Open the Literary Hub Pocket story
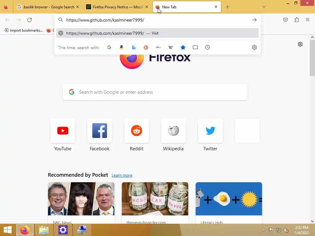Image resolution: width=315 pixels, height=236 pixels. [x=229, y=203]
